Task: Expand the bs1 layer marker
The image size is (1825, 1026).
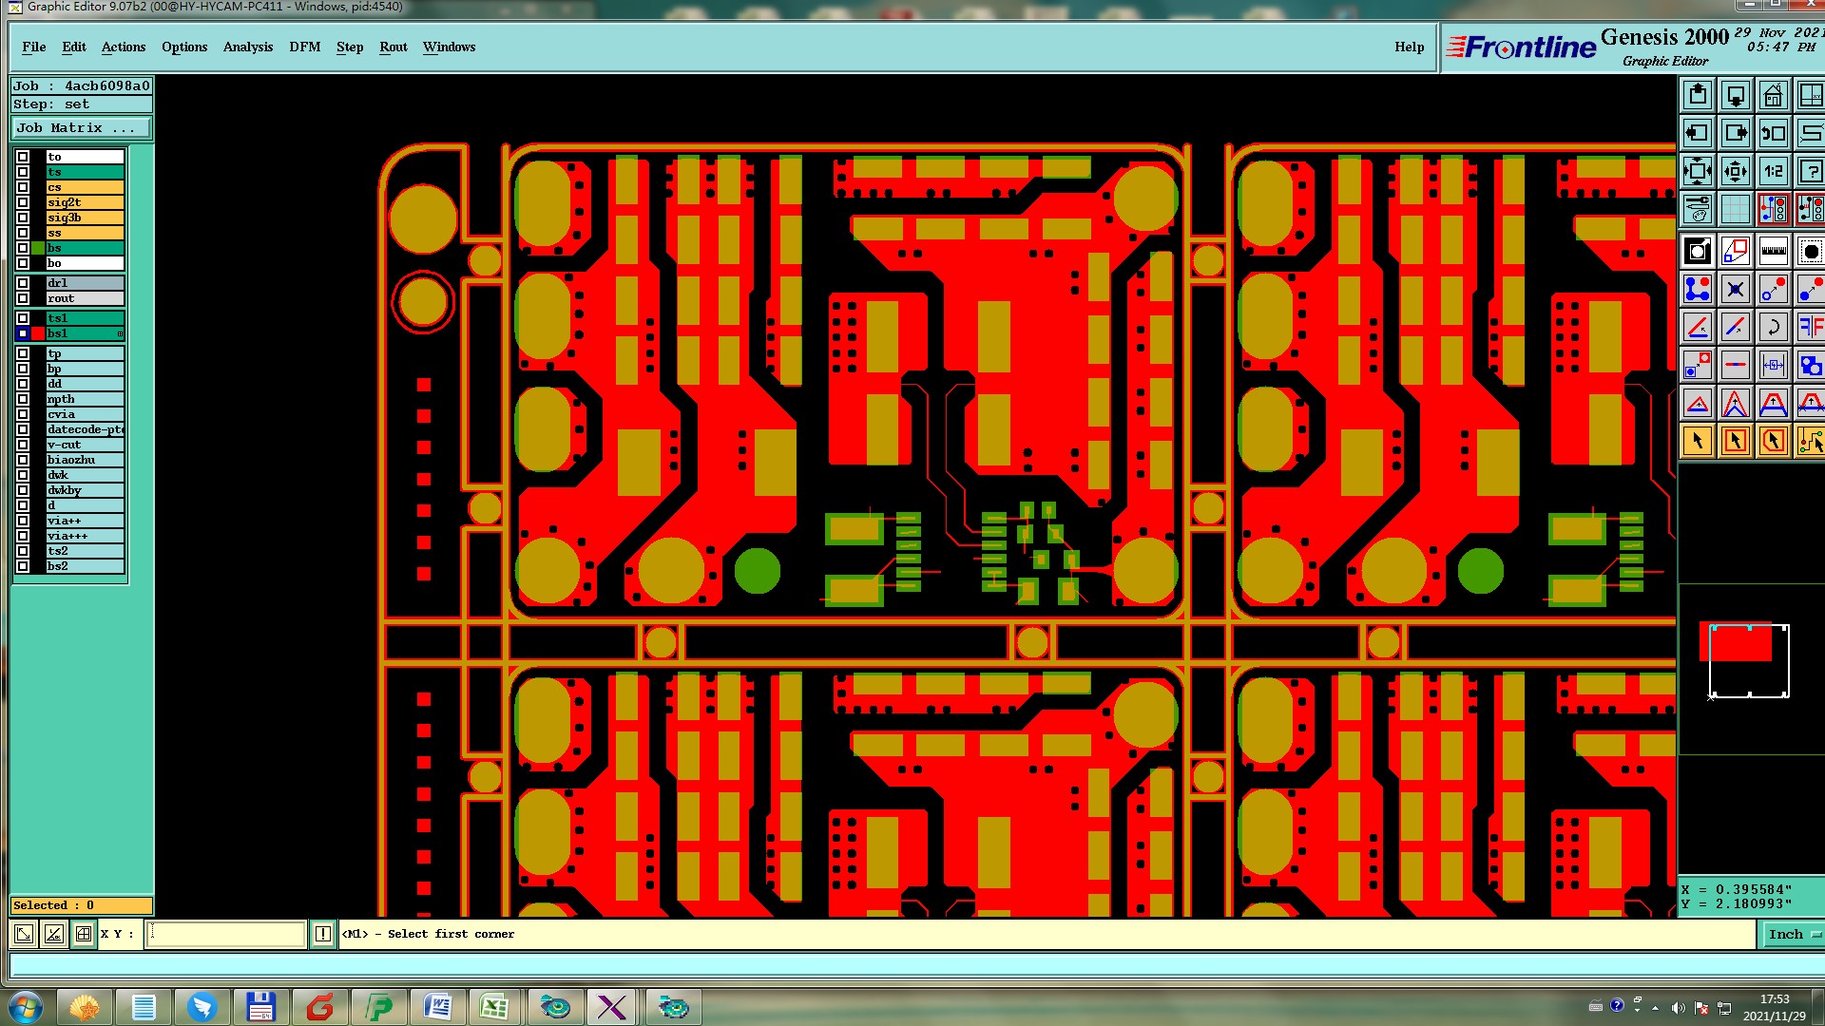Action: (x=120, y=333)
